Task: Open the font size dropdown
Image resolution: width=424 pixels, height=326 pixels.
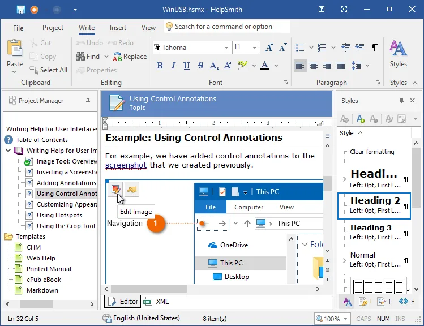Action: point(255,48)
